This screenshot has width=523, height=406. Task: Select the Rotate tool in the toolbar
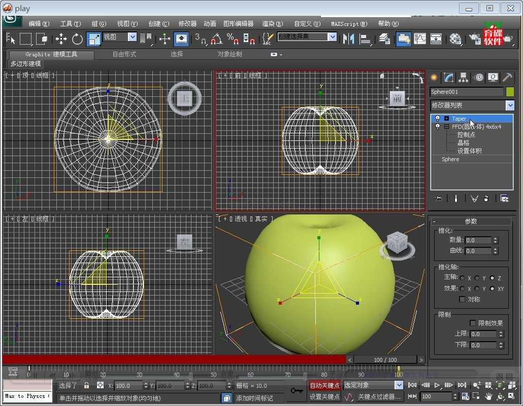(x=77, y=39)
